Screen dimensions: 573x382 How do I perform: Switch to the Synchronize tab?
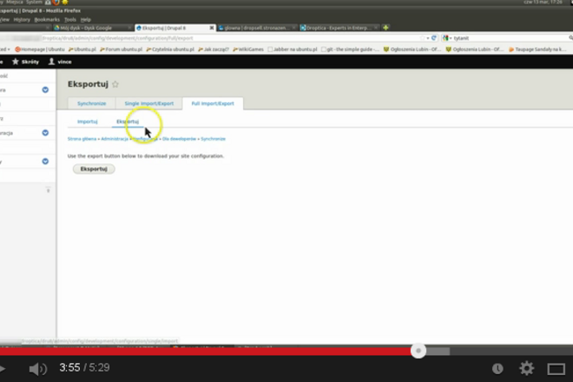[91, 103]
